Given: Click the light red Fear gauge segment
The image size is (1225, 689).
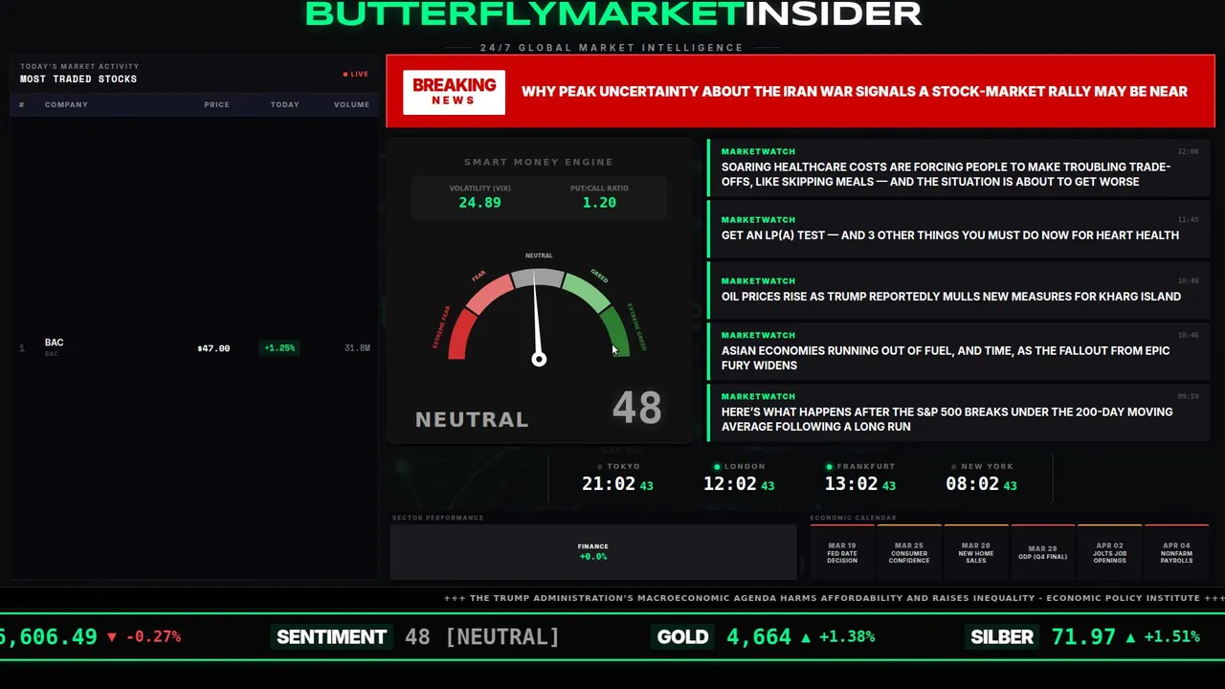Looking at the screenshot, I should pos(489,293).
